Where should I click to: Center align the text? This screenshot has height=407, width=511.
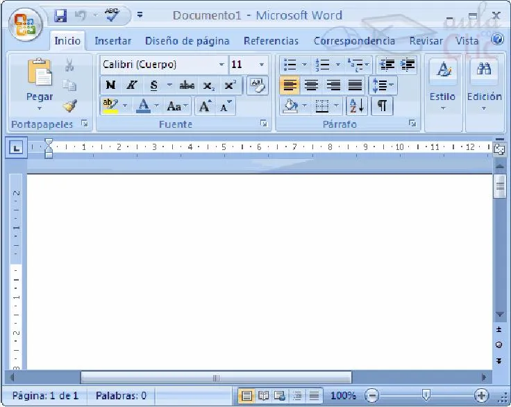pos(311,85)
